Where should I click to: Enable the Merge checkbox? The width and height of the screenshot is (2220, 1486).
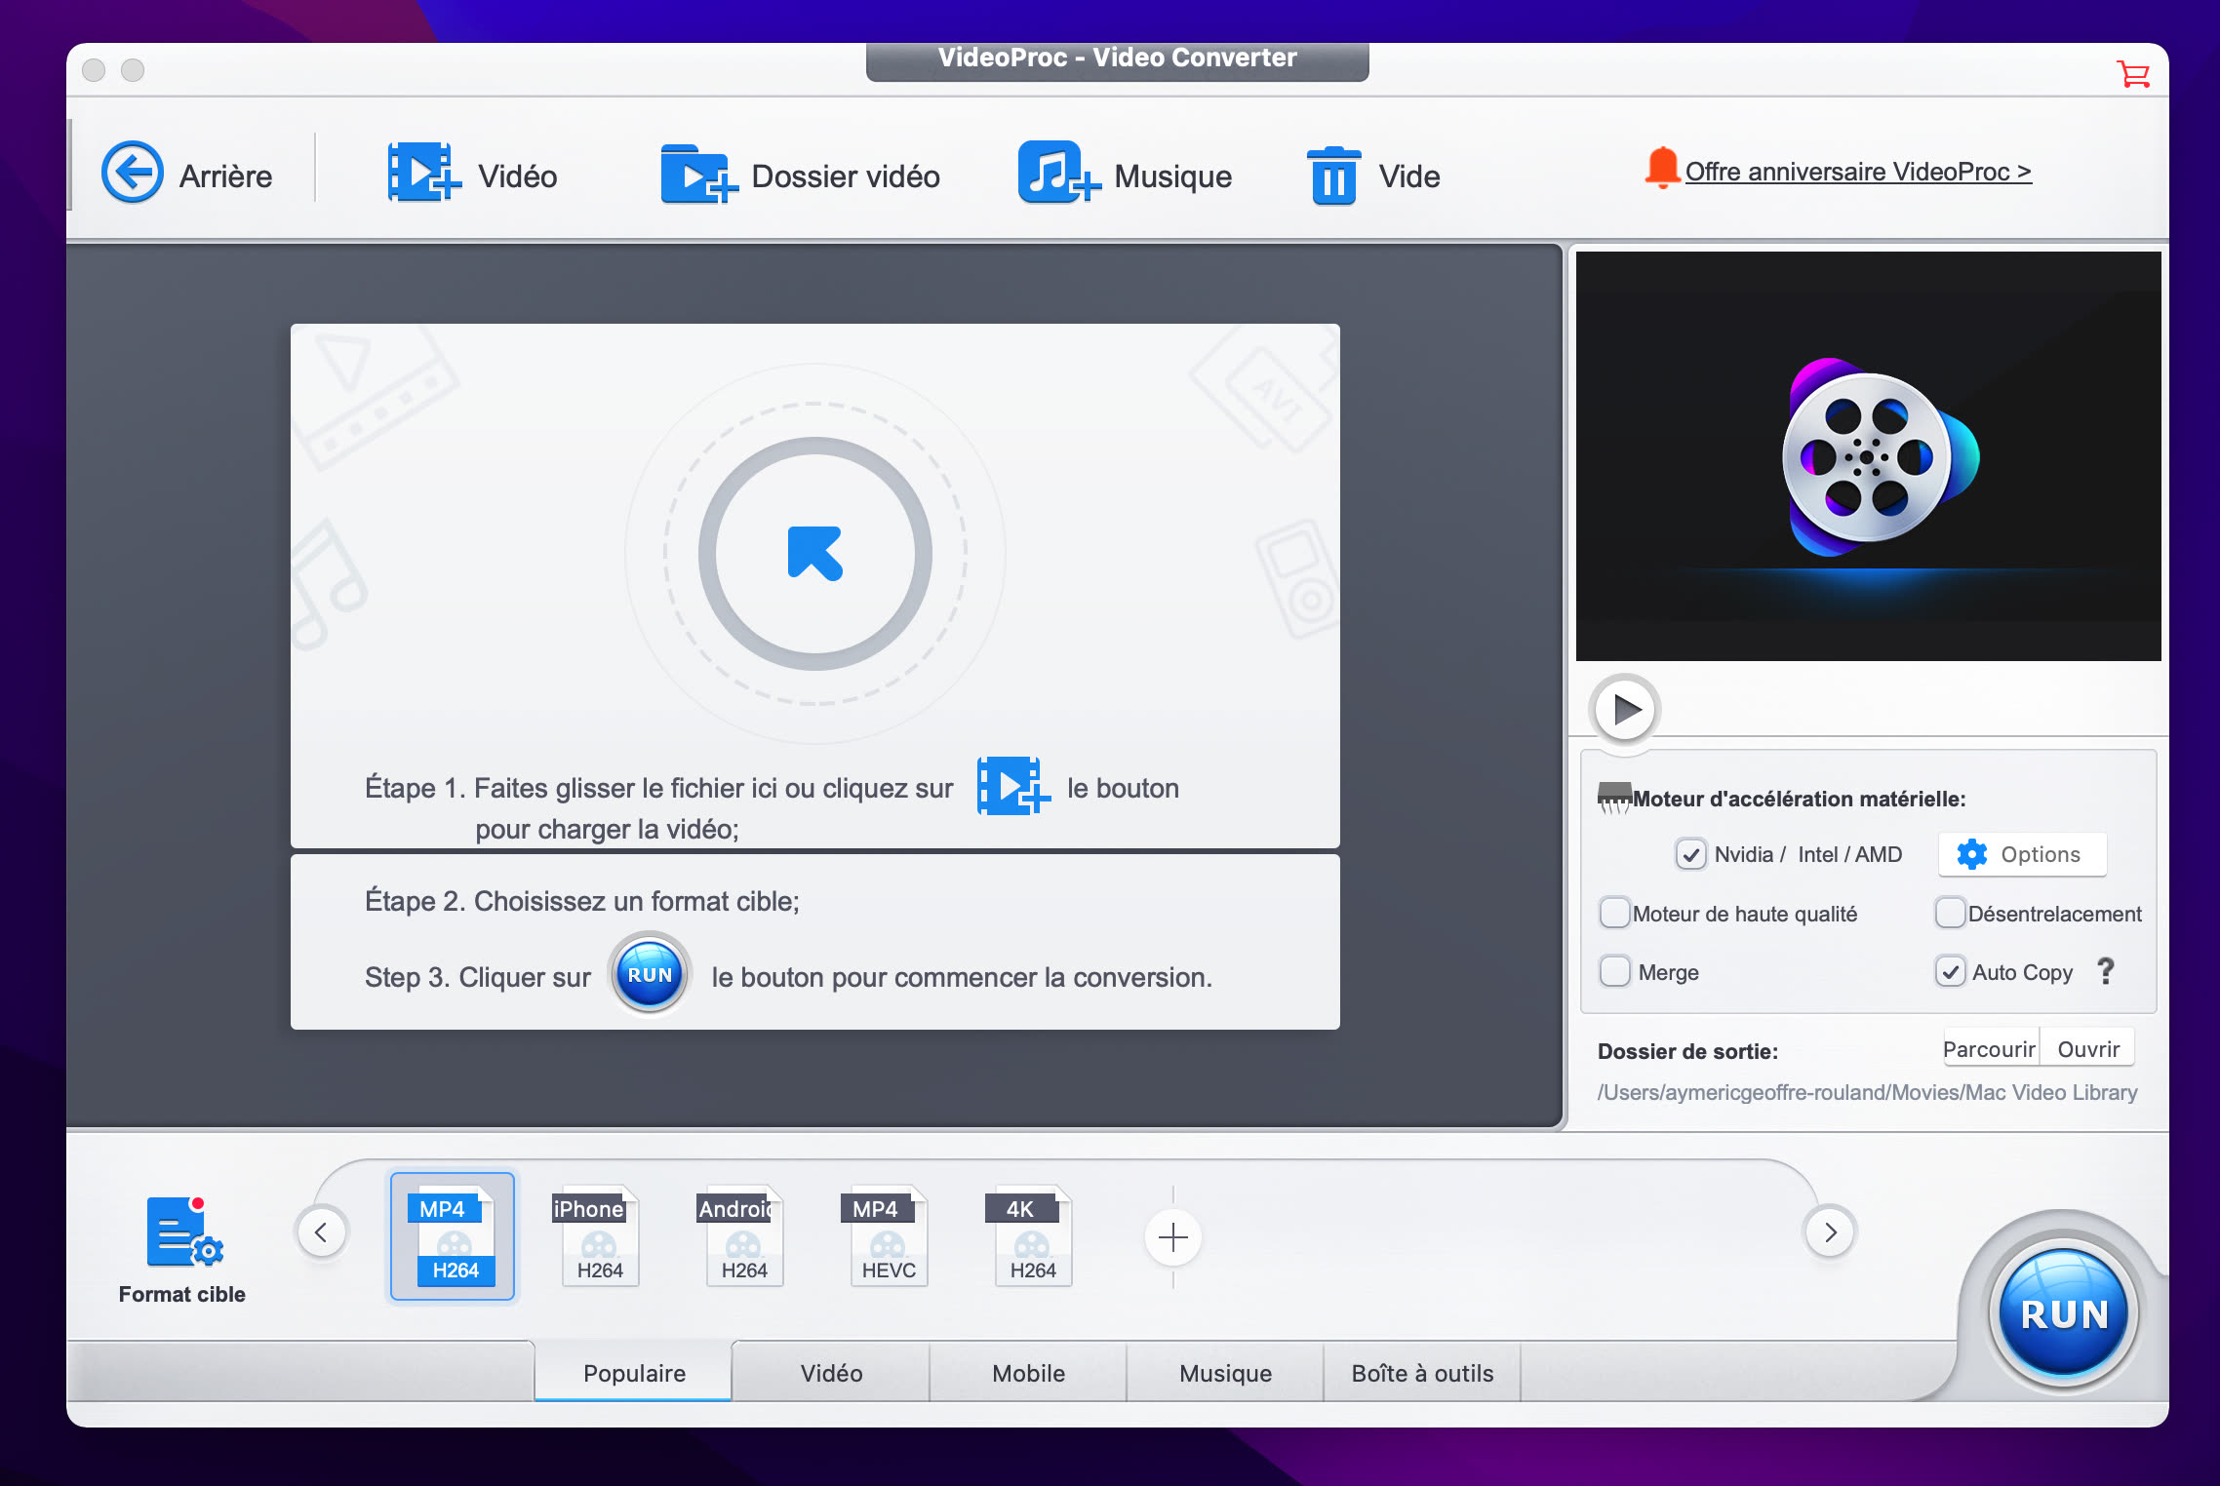coord(1614,971)
